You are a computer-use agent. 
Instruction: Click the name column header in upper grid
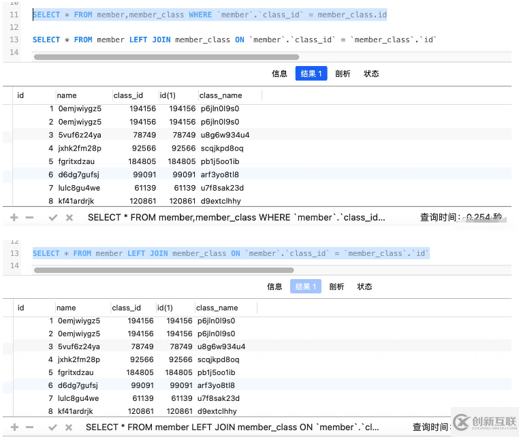[x=67, y=95]
